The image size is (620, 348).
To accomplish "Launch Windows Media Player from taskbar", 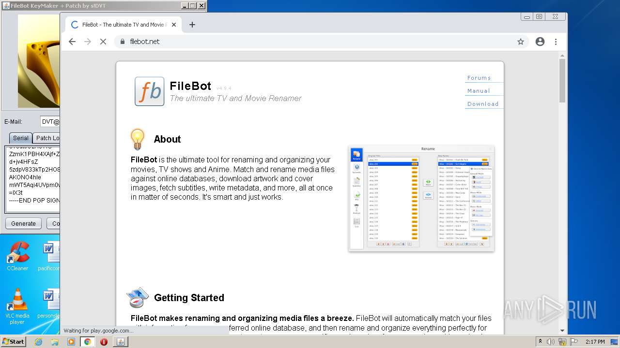I will [x=71, y=342].
